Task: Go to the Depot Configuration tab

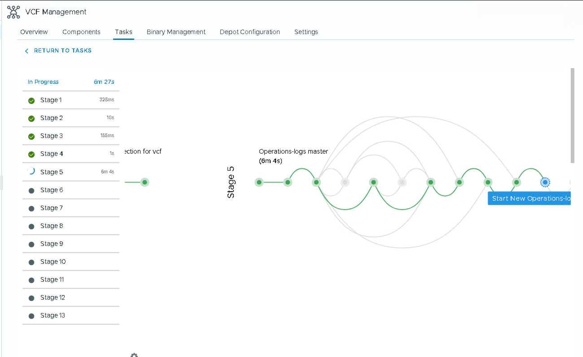Action: pos(250,32)
